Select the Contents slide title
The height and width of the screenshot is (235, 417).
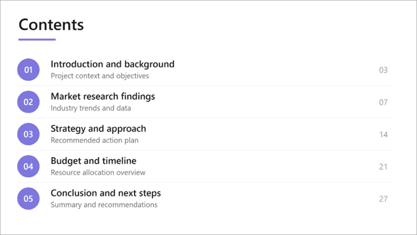(51, 25)
